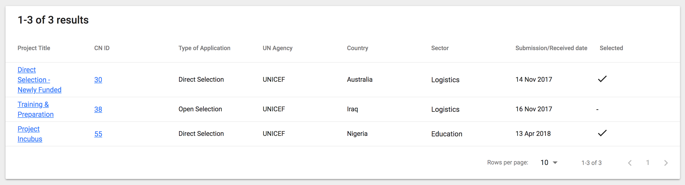685x185 pixels.
Task: Open the Project Incubus link
Action: pyautogui.click(x=30, y=134)
